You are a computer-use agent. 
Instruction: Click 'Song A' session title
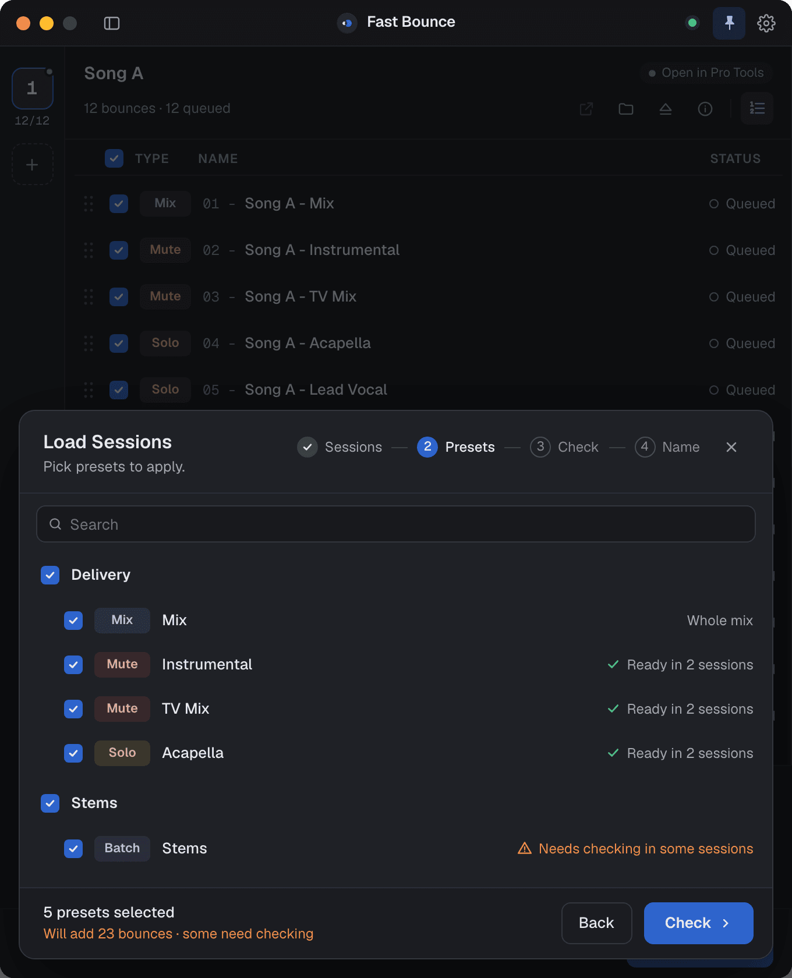[114, 73]
